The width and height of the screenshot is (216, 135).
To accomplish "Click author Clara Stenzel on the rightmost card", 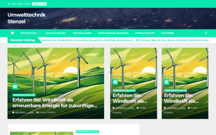I will [x=181, y=110].
